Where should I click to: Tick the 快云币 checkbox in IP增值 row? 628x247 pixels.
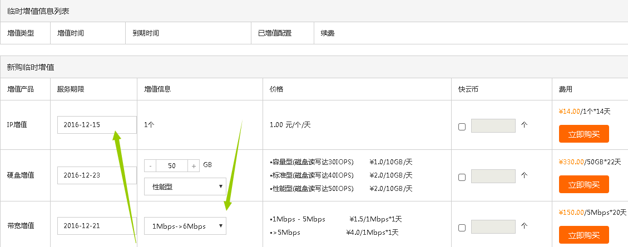tap(462, 127)
